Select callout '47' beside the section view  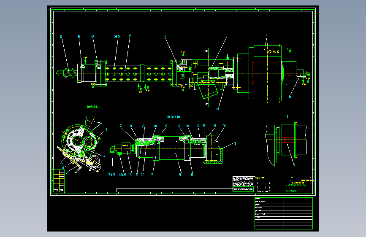62,168
